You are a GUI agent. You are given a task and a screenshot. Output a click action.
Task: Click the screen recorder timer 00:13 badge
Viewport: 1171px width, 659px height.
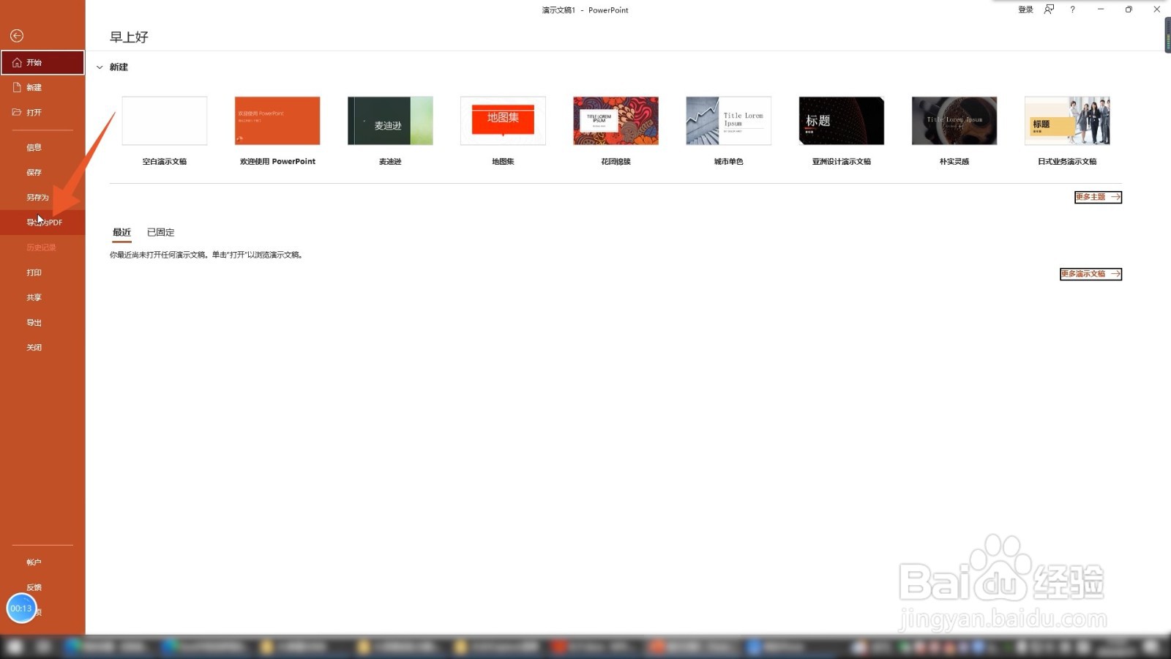click(21, 608)
